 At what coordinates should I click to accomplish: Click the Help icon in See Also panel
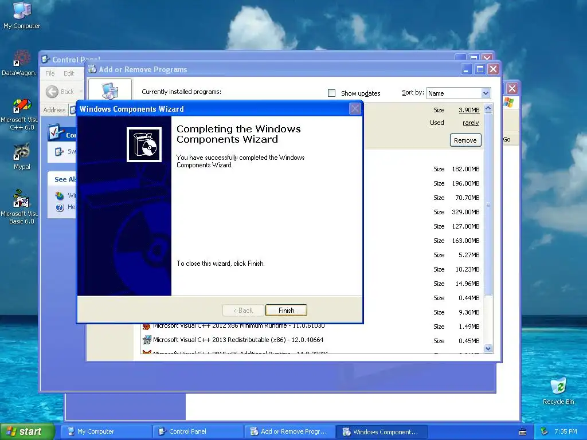click(60, 207)
